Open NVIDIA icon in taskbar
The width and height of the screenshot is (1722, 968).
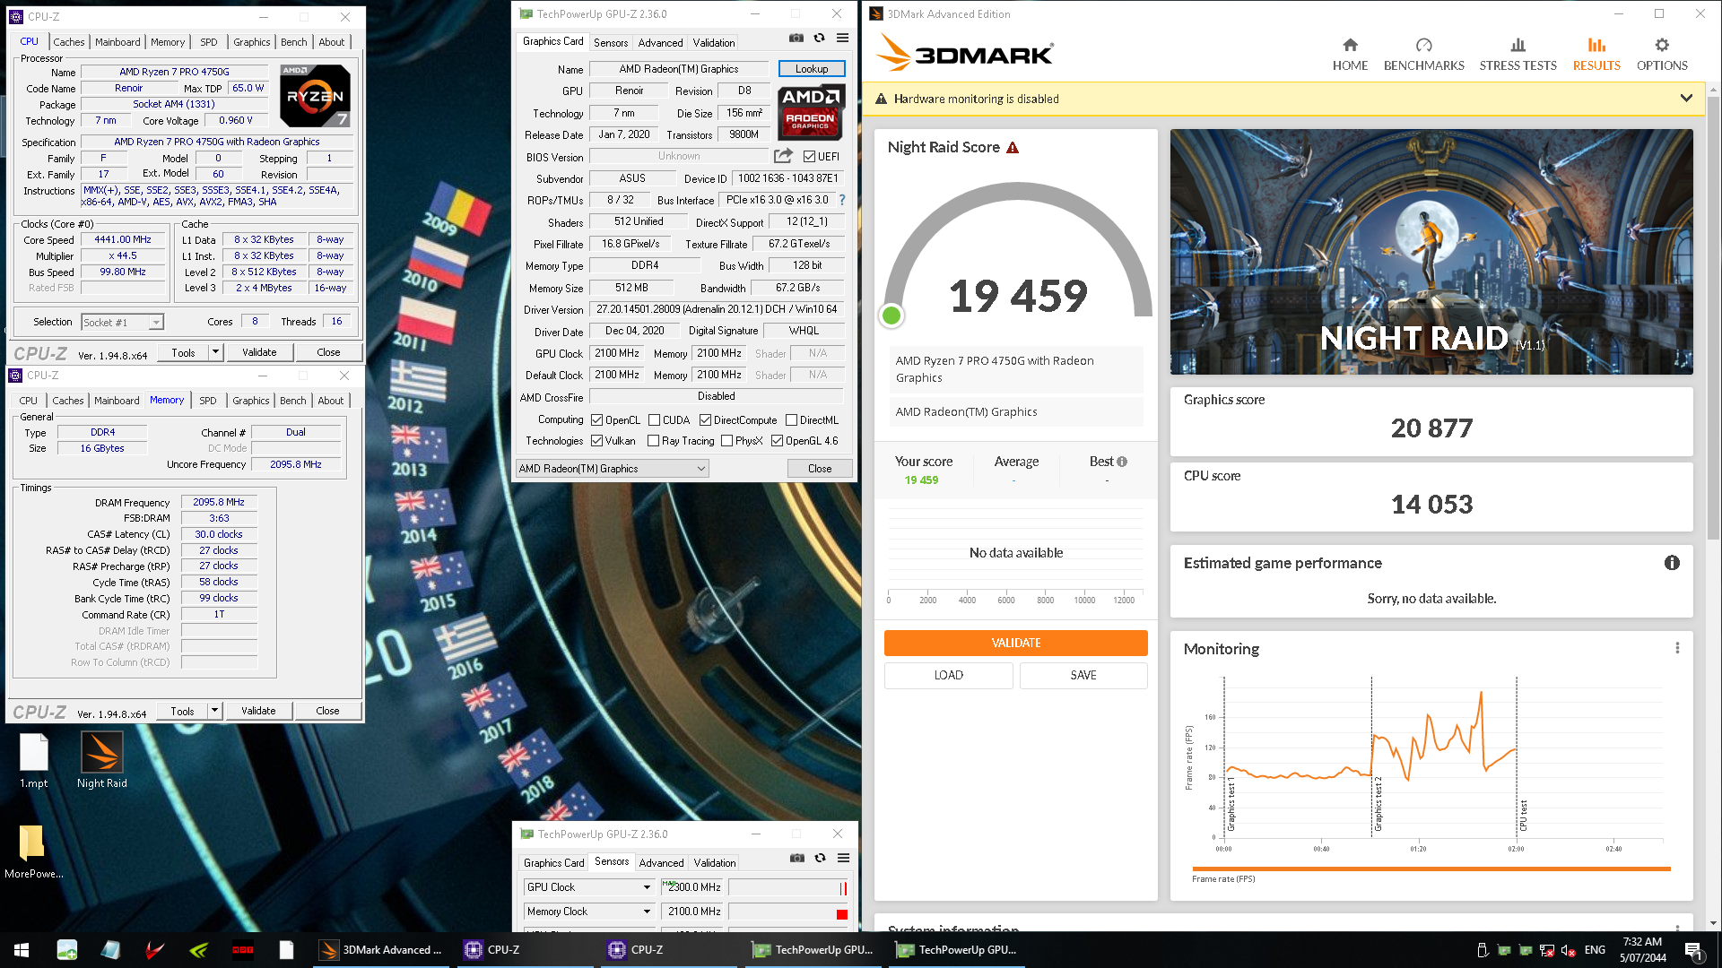tap(199, 950)
